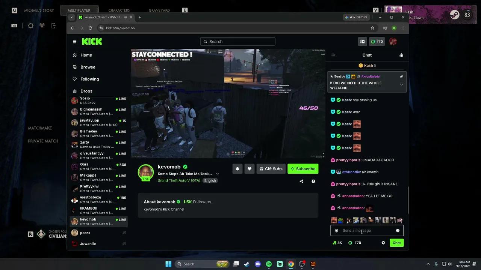This screenshot has width=481, height=270.
Task: Bookmark this page with the star icon
Action: click(x=372, y=28)
